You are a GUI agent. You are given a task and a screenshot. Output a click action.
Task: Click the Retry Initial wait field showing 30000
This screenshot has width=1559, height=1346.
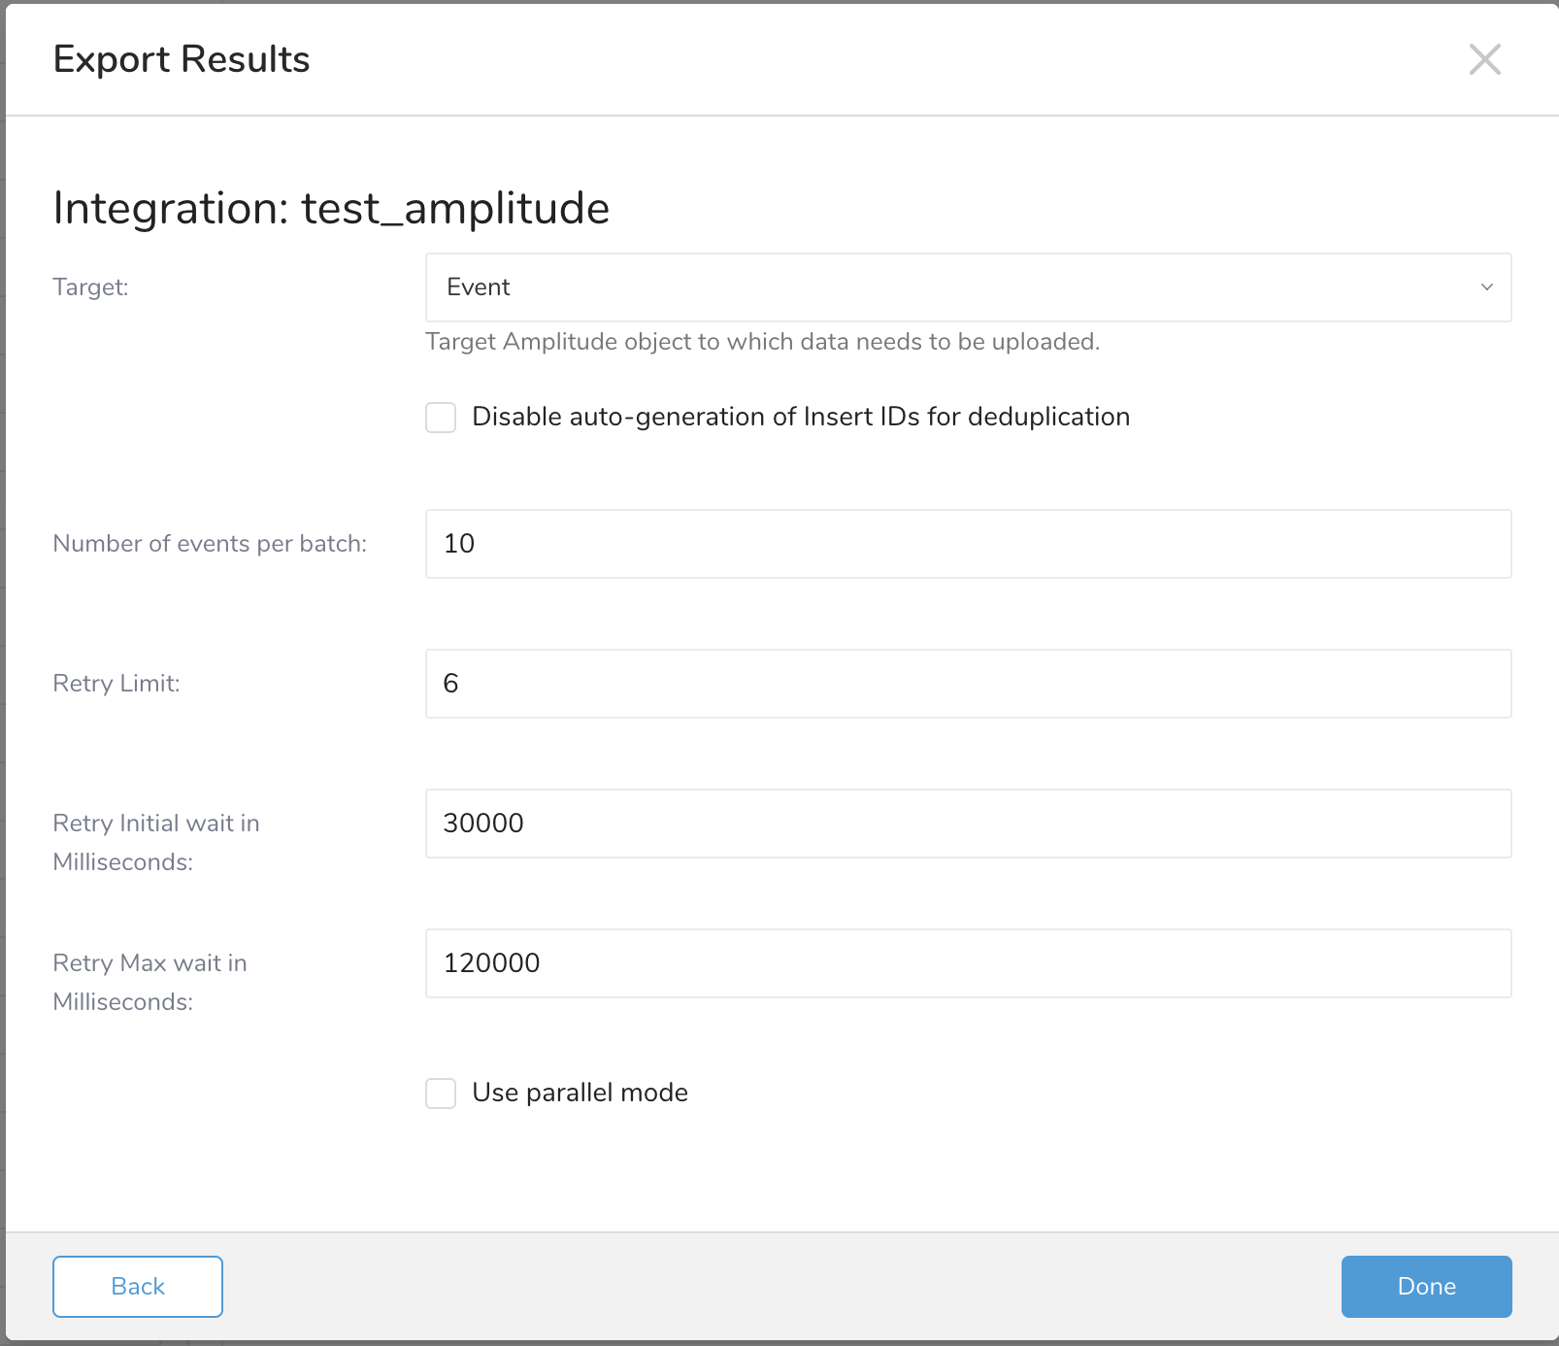(967, 824)
